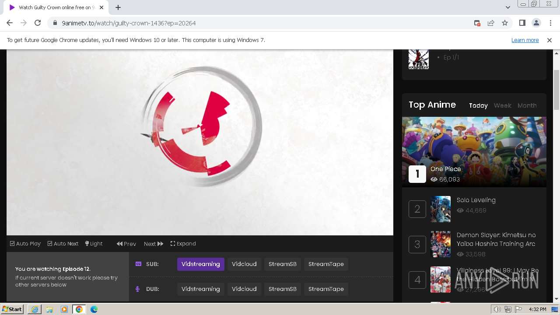Screen dimensions: 560x315
Task: Open the Action Center flag icon
Action: click(x=518, y=309)
